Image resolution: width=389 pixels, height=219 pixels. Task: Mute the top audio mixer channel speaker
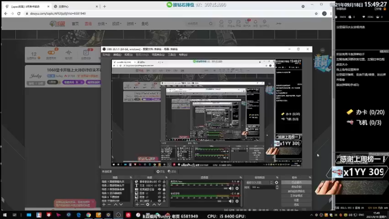231,188
